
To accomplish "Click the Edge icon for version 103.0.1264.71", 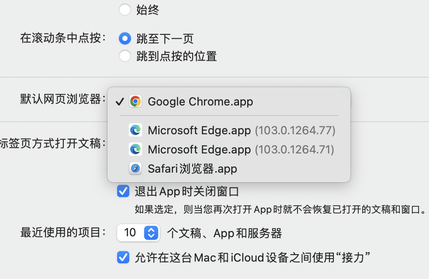I will (135, 150).
